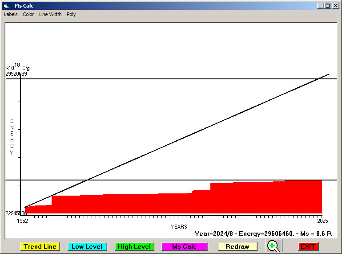This screenshot has width=342, height=254.
Task: Open the Poly menu
Action: click(71, 14)
